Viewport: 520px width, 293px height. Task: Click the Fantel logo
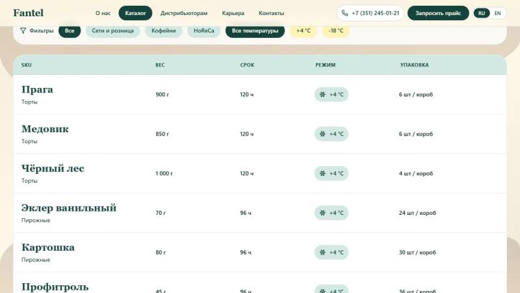tap(29, 13)
